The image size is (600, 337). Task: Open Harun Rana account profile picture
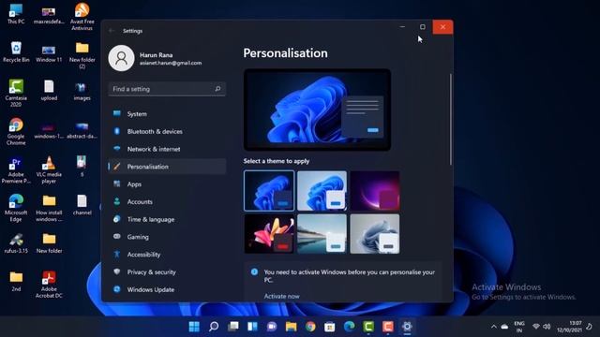pos(121,58)
